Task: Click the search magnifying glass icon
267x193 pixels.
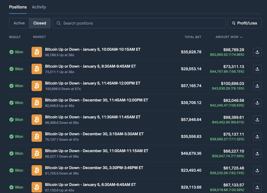Action: [58, 23]
